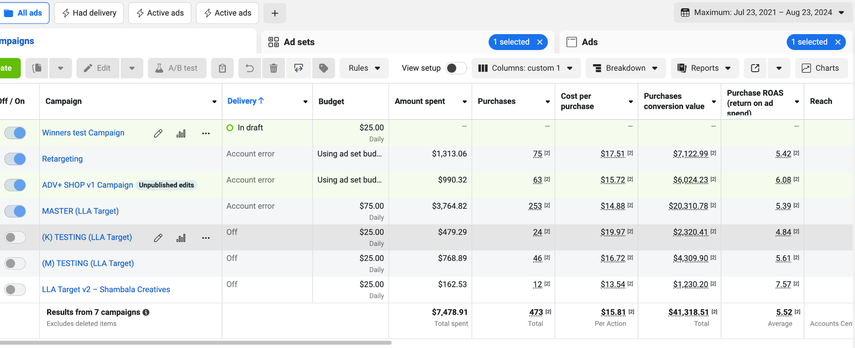The height and width of the screenshot is (348, 855).
Task: Expand the Edit options arrow
Action: (132, 68)
